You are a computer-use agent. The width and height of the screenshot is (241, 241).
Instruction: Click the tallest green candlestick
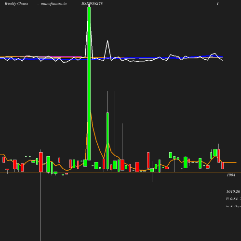89,83
